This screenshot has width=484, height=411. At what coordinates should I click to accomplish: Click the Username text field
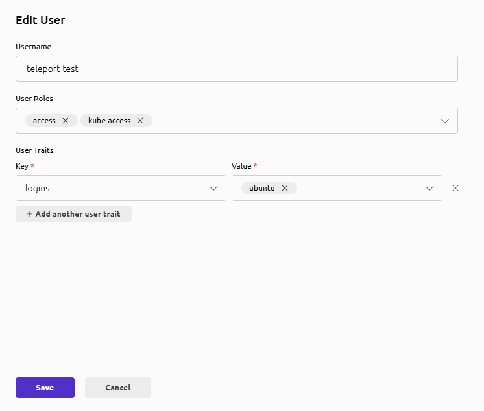coord(236,69)
